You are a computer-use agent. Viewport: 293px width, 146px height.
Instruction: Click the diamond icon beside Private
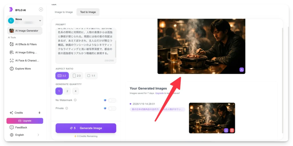click(105, 108)
